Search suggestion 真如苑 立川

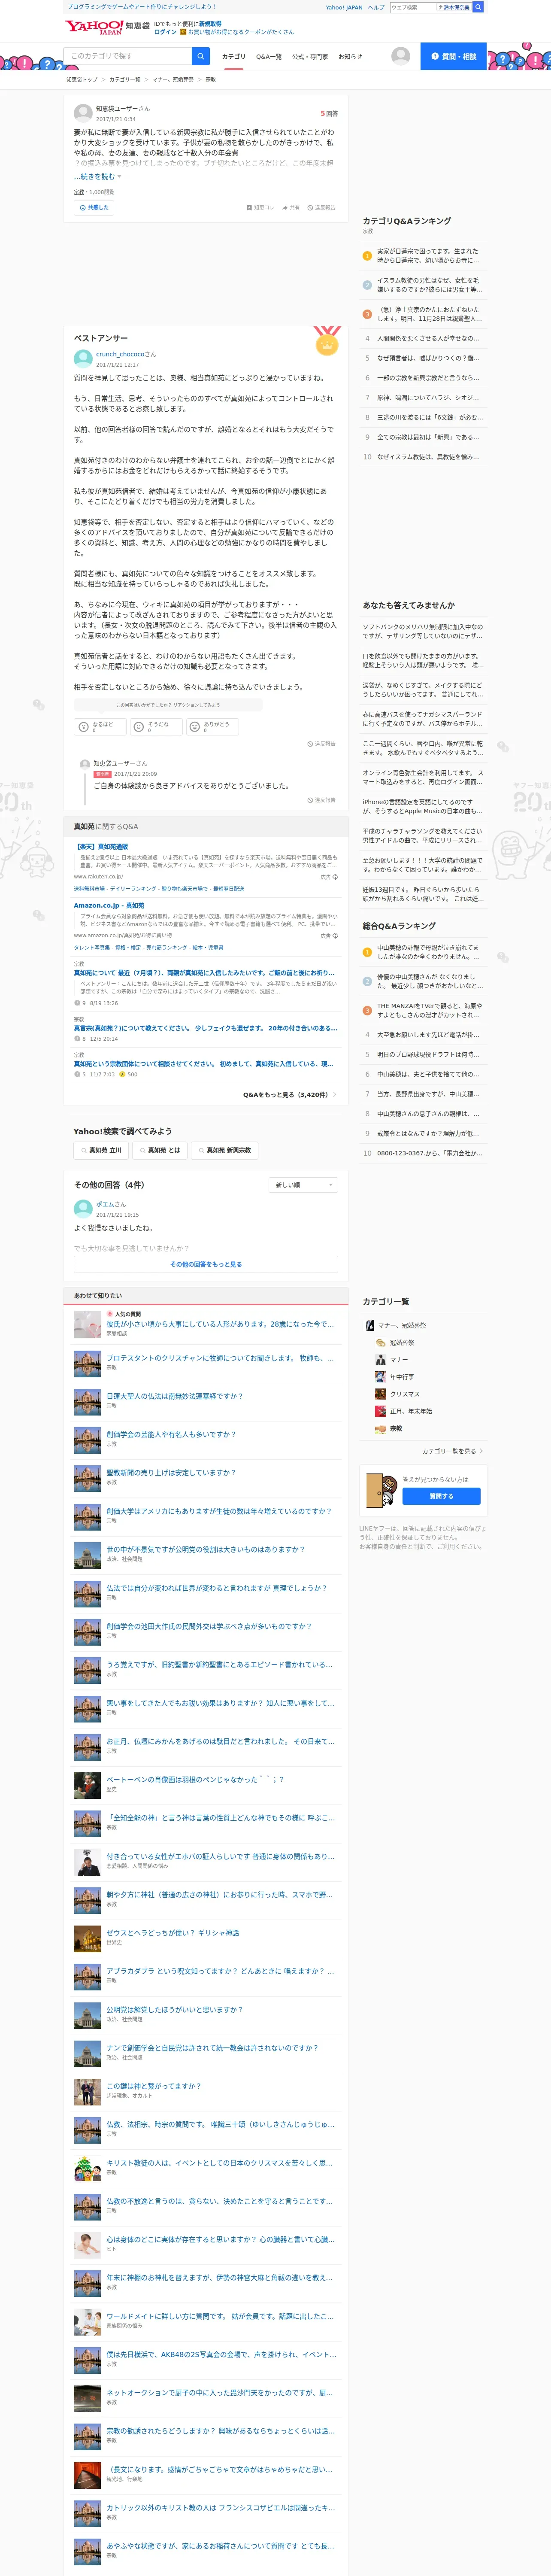100,1151
